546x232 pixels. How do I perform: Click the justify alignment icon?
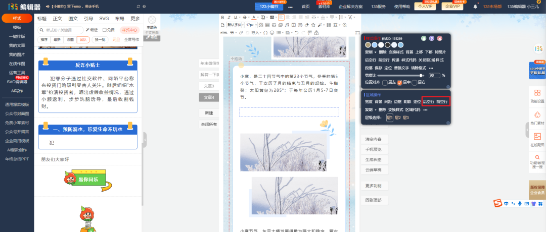pos(300,17)
